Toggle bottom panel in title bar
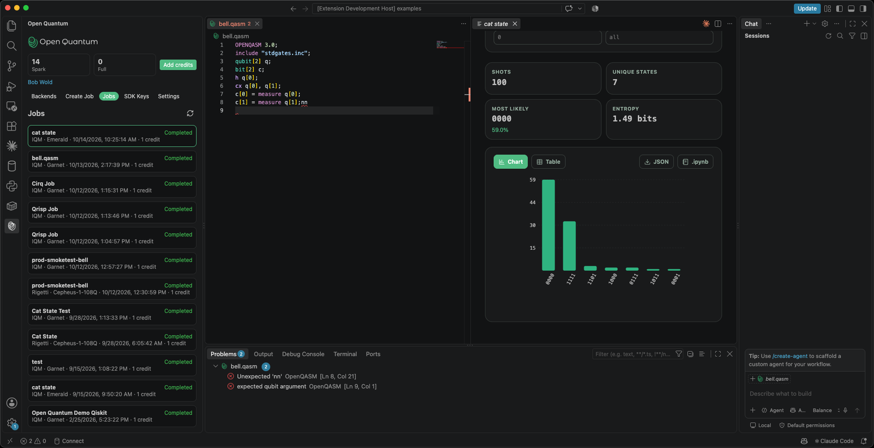The width and height of the screenshot is (874, 448). [x=851, y=9]
